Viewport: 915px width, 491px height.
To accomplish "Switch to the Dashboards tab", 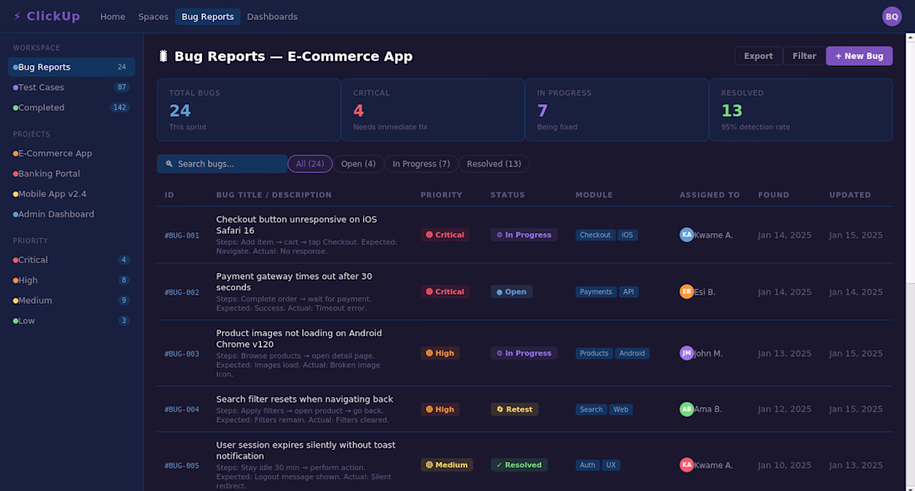I will [272, 17].
